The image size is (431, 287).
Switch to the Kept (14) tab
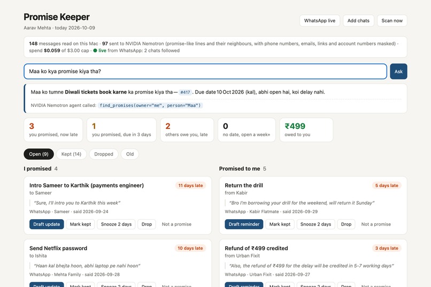click(x=71, y=154)
